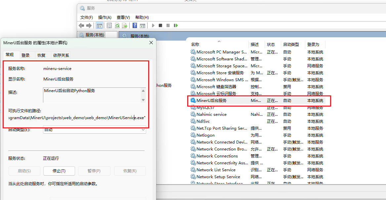Select the Network Connectivity Ass... service row
The height and width of the screenshot is (200, 386).
(x=257, y=163)
